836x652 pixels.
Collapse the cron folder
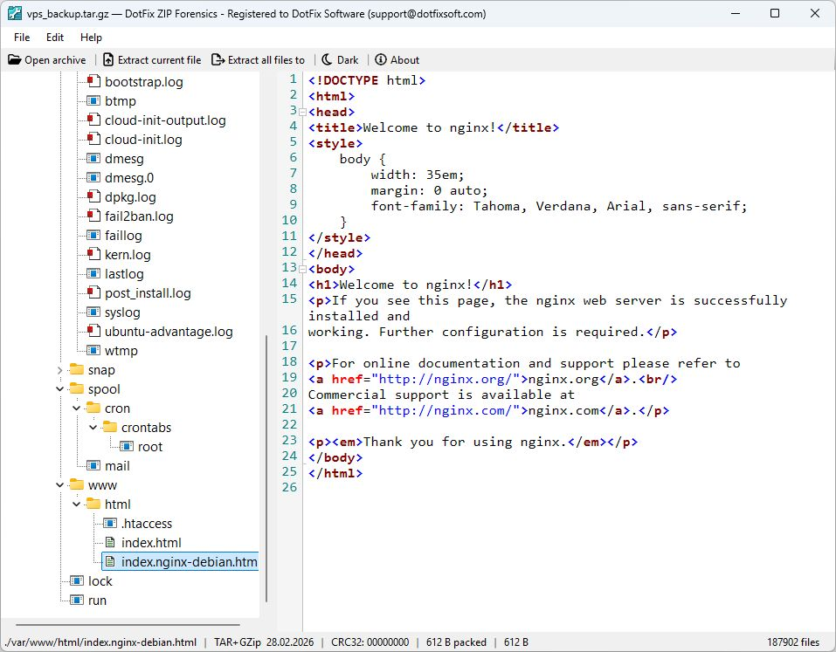(76, 408)
